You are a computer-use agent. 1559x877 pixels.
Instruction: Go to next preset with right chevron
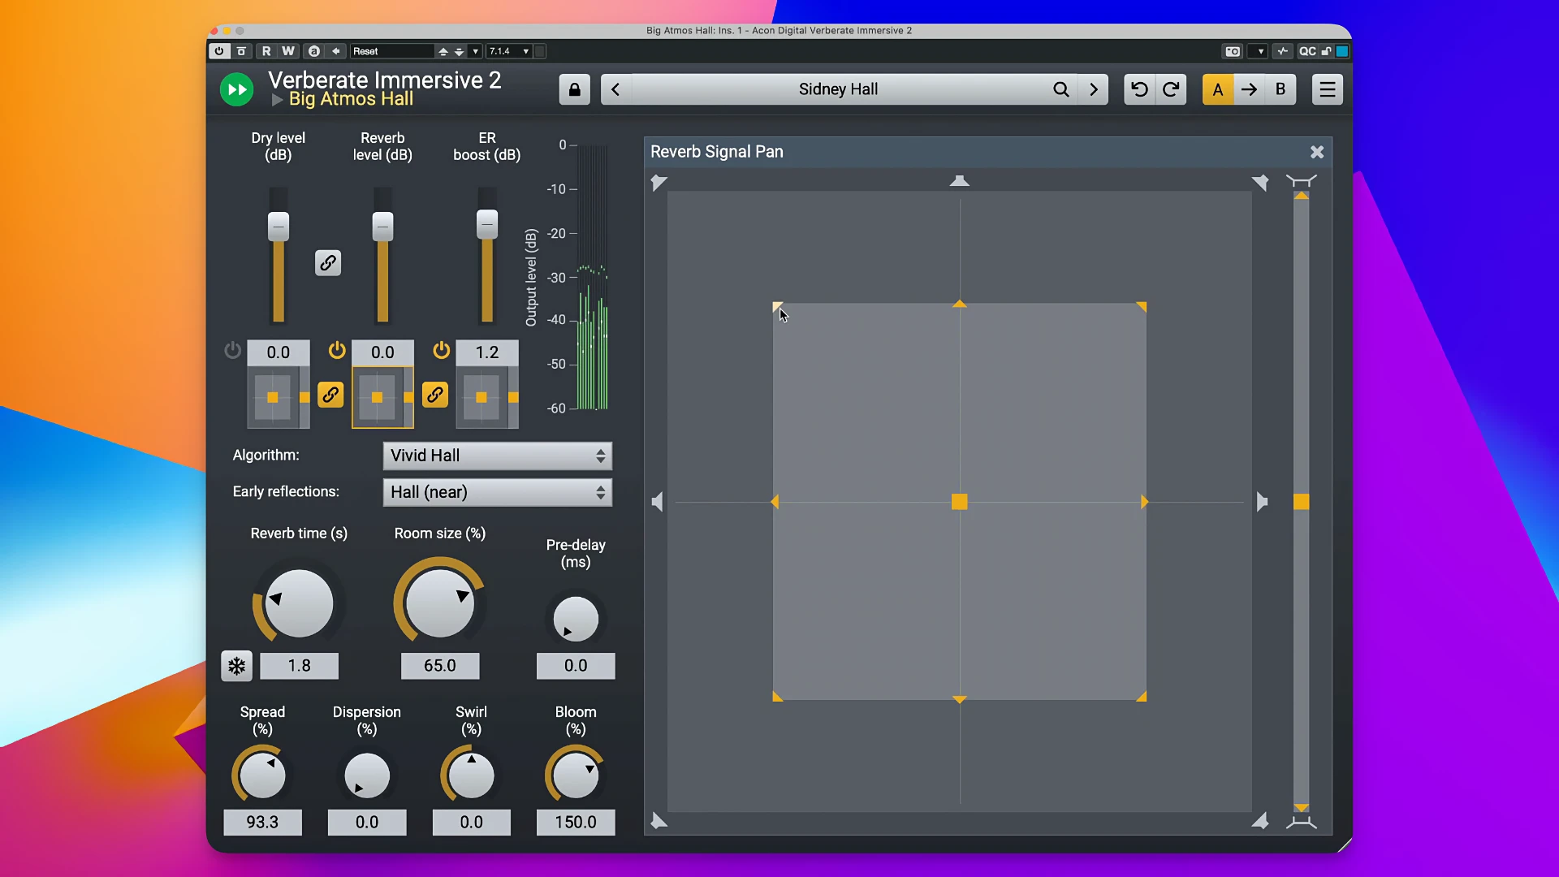(1094, 89)
